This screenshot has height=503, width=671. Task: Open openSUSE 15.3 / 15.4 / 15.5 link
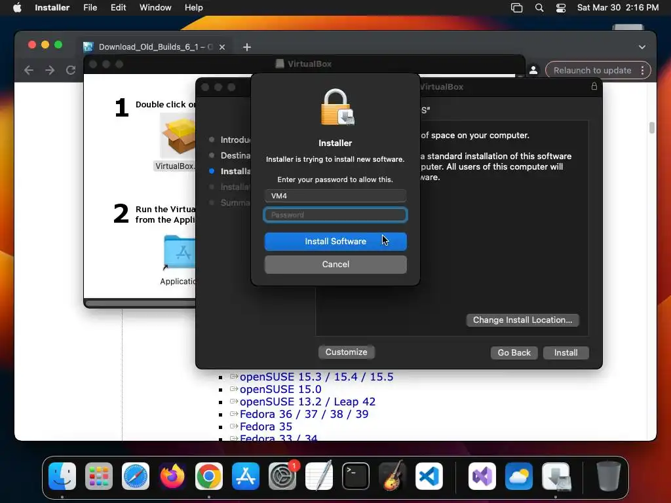pos(316,377)
